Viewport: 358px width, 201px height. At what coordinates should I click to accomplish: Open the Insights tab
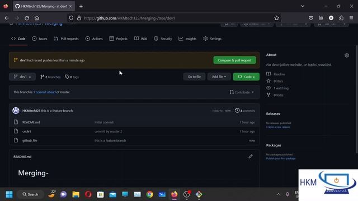tap(187, 39)
